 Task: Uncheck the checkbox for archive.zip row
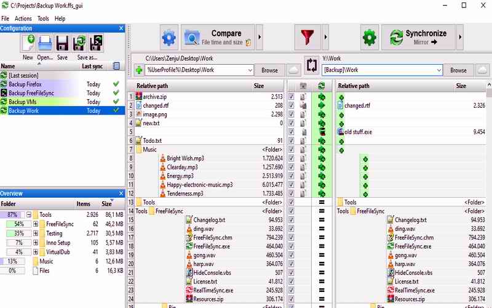[291, 97]
